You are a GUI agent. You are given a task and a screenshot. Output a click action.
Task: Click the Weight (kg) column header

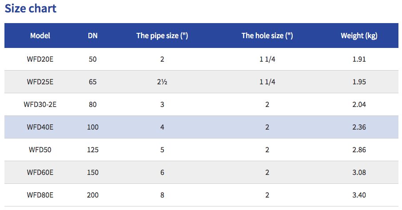pos(359,36)
